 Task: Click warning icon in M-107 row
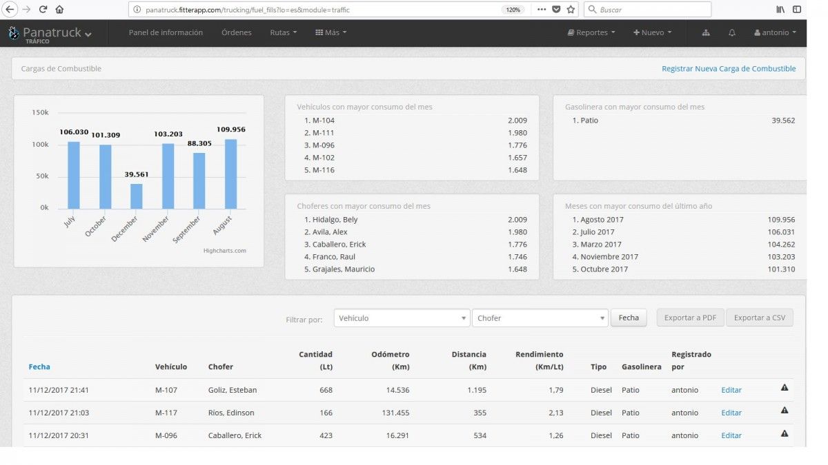click(x=785, y=388)
